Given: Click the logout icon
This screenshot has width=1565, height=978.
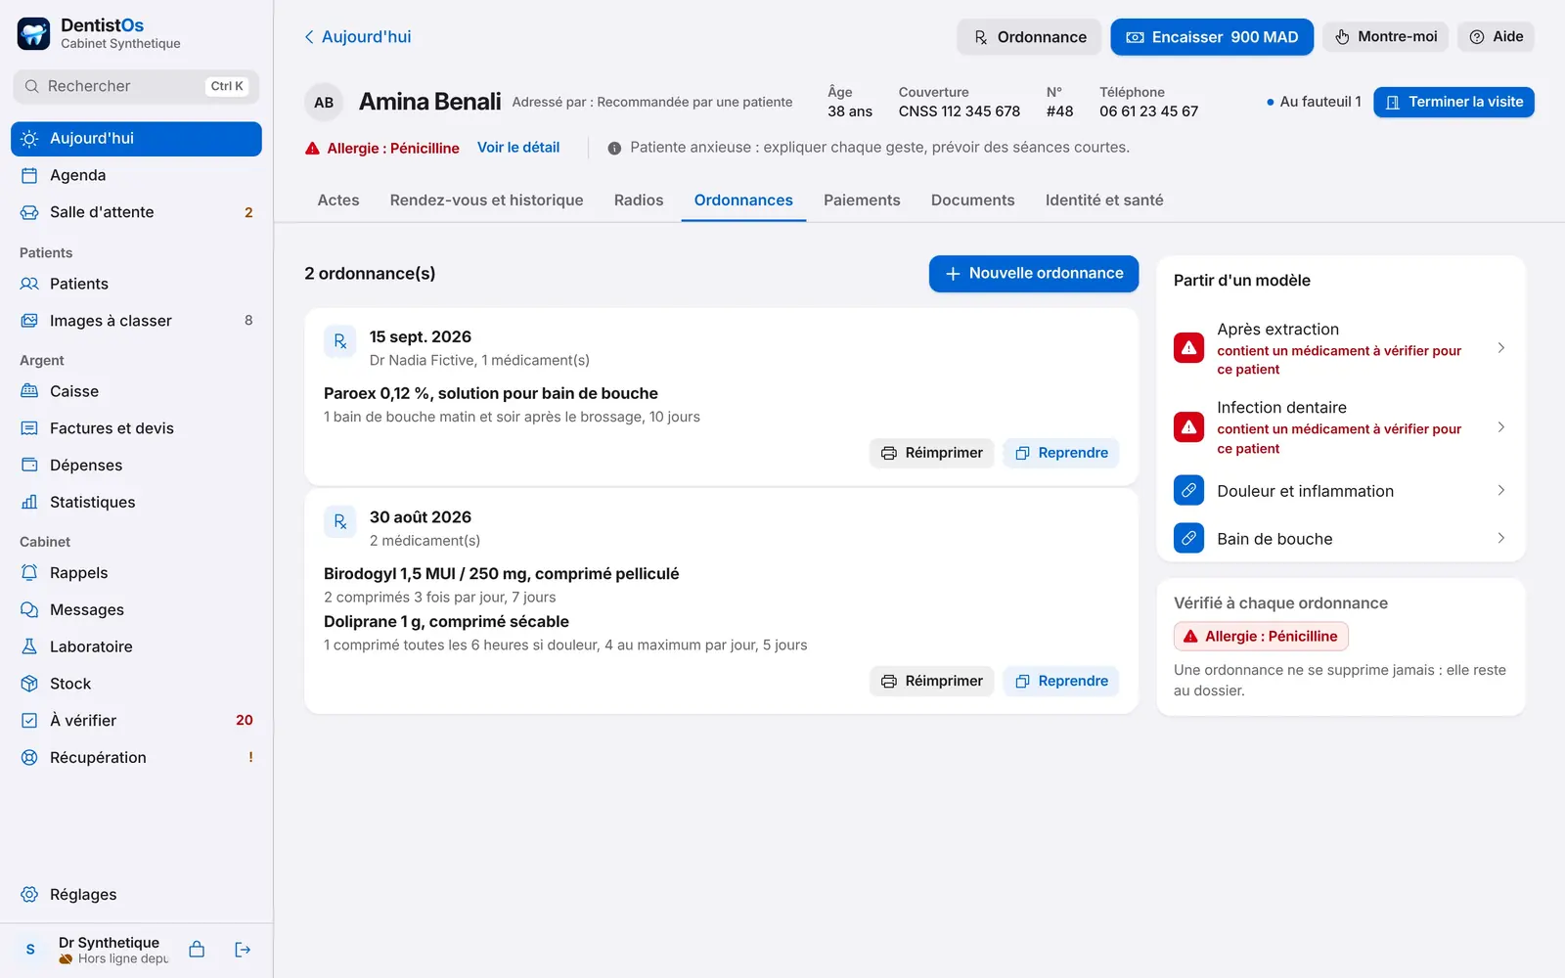Looking at the screenshot, I should coord(243,950).
